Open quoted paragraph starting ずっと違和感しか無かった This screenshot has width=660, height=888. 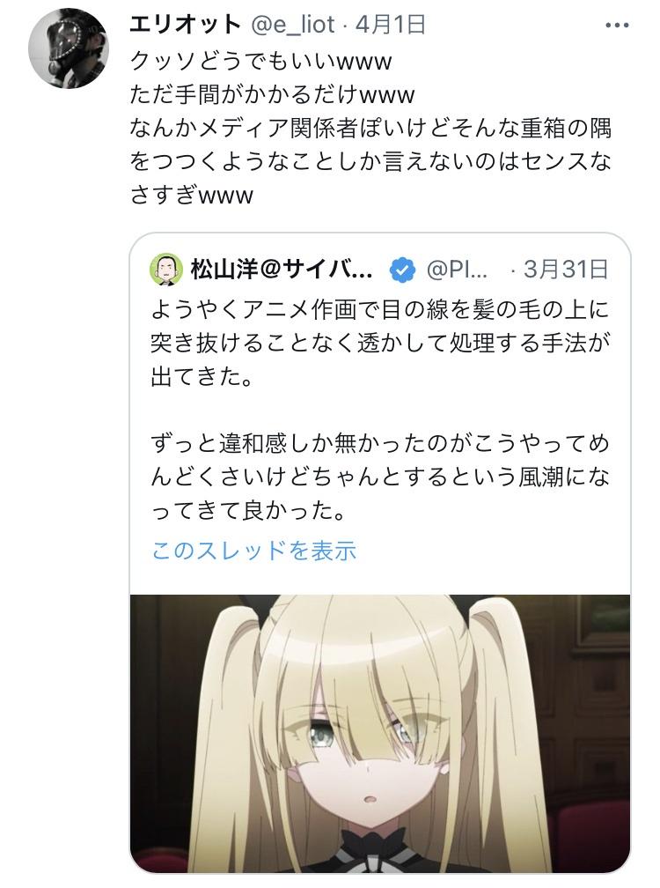pos(380,477)
